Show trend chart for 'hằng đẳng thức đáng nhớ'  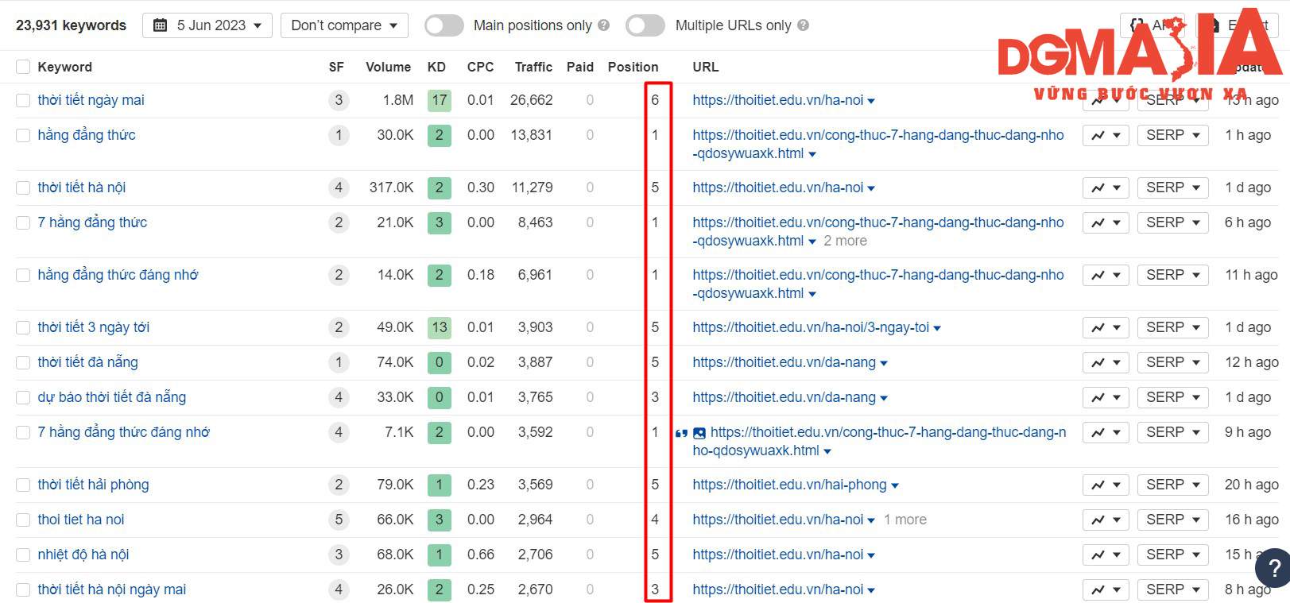[x=1106, y=275]
